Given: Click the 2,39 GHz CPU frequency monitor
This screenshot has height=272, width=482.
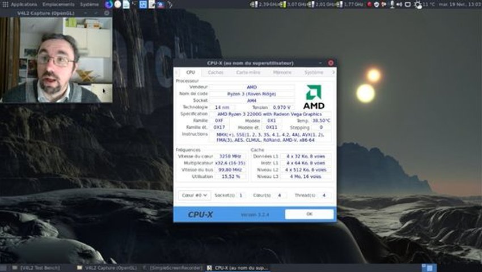Looking at the screenshot, I should coord(265,5).
